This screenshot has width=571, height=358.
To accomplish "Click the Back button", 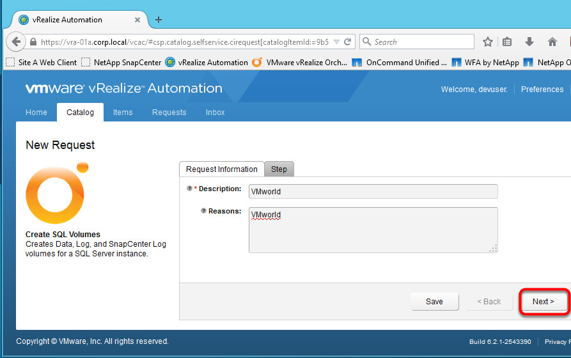I will (489, 302).
